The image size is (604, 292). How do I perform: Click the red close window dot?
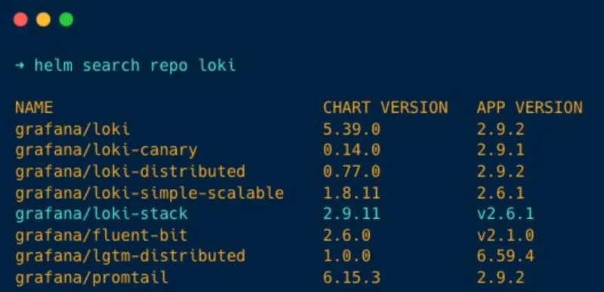20,20
